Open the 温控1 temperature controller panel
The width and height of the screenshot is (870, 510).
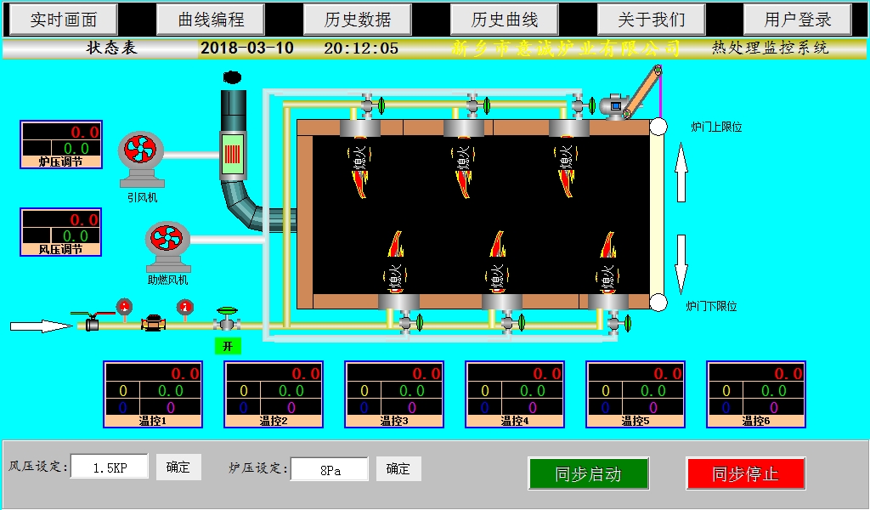pos(154,394)
